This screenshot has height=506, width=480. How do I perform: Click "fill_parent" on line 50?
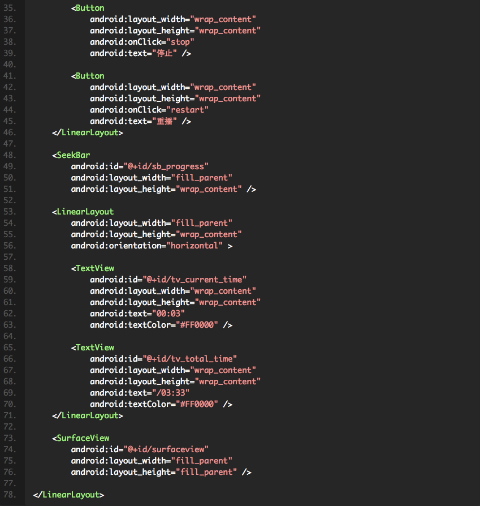pos(201,178)
